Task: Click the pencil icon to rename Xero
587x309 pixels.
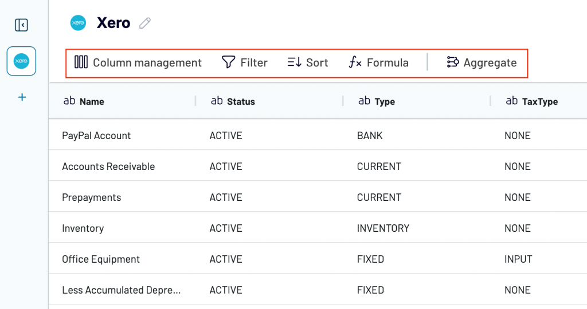Action: (x=145, y=23)
